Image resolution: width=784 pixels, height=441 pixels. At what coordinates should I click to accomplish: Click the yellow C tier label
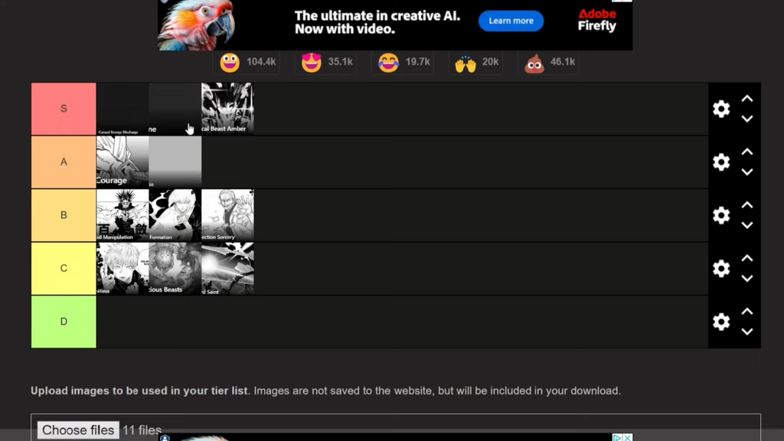click(64, 269)
